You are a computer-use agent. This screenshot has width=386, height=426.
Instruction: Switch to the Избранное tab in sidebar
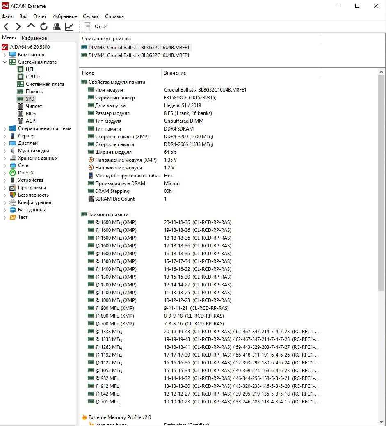point(34,38)
